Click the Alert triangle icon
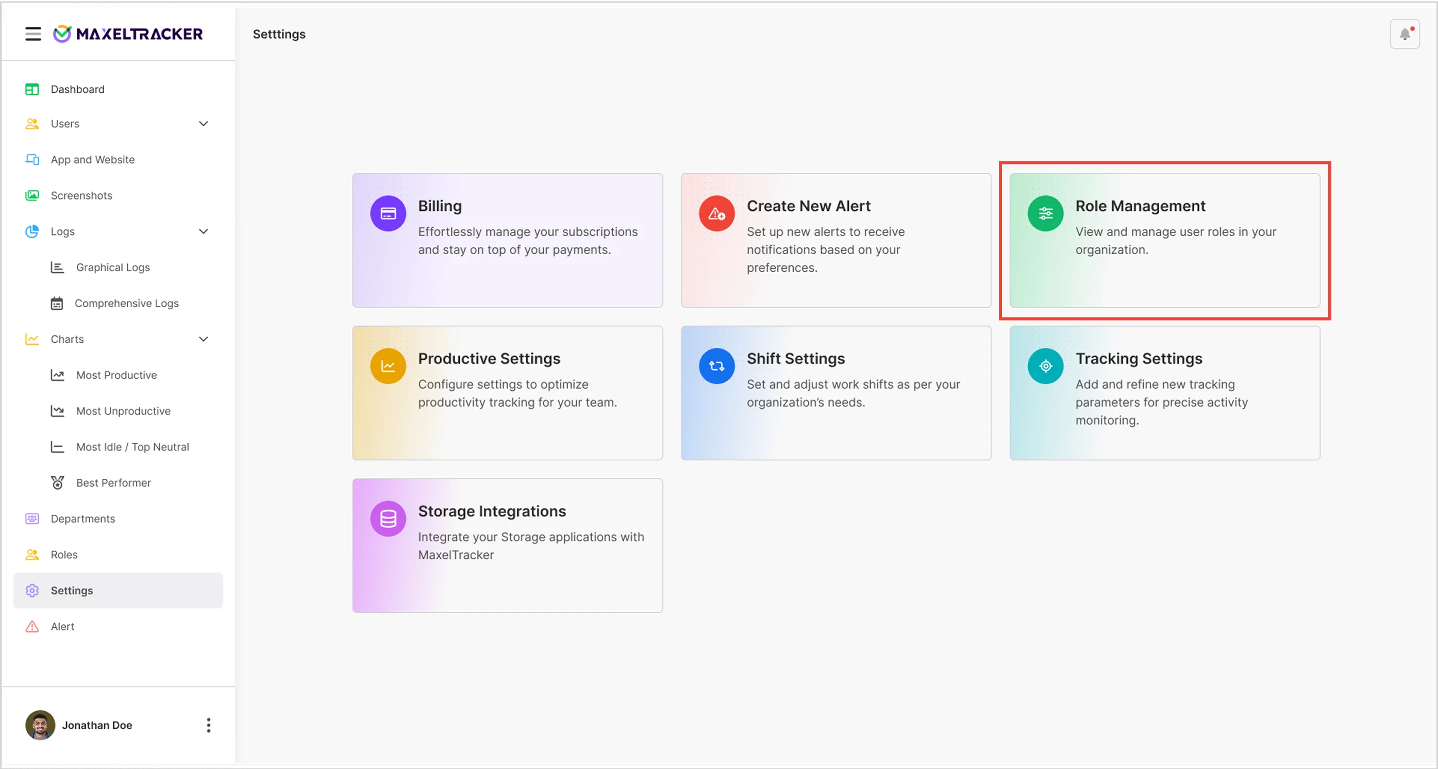1438x769 pixels. [32, 627]
